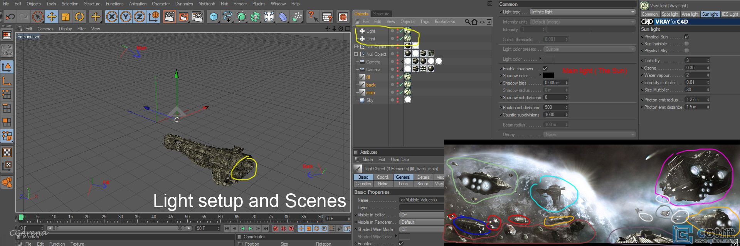Screen dimensions: 740x246
Task: Launch the content browser globe icon
Action: (x=343, y=17)
